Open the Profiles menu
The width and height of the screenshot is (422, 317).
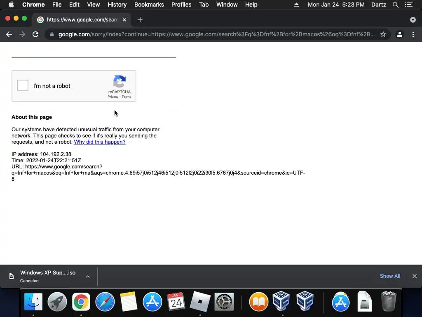[x=181, y=5]
